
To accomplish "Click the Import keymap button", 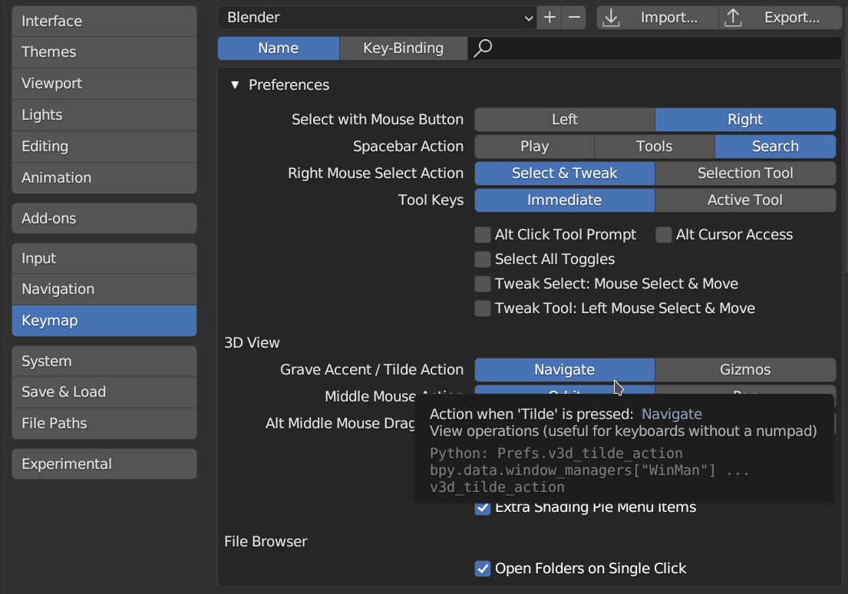I will coord(658,18).
